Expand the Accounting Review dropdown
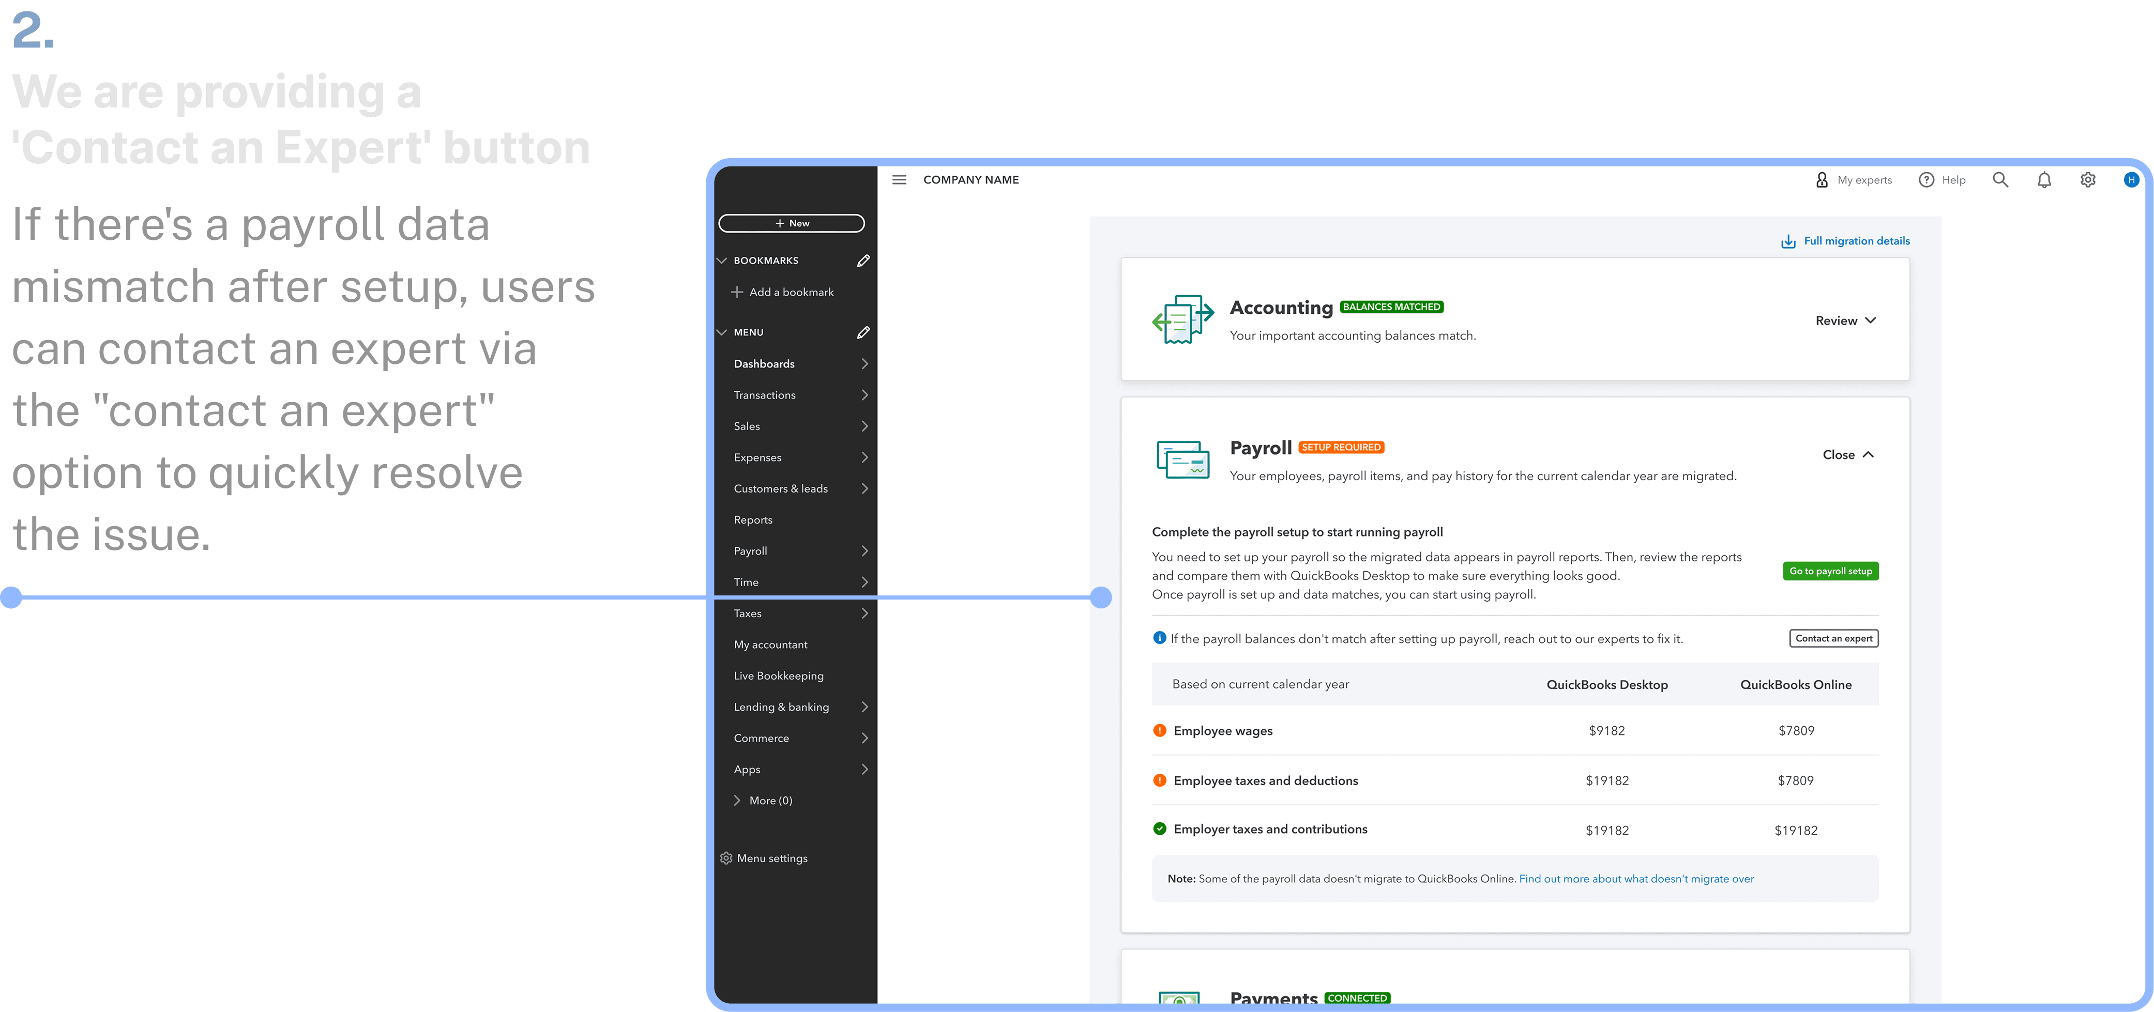The height and width of the screenshot is (1012, 2154). click(x=1845, y=321)
